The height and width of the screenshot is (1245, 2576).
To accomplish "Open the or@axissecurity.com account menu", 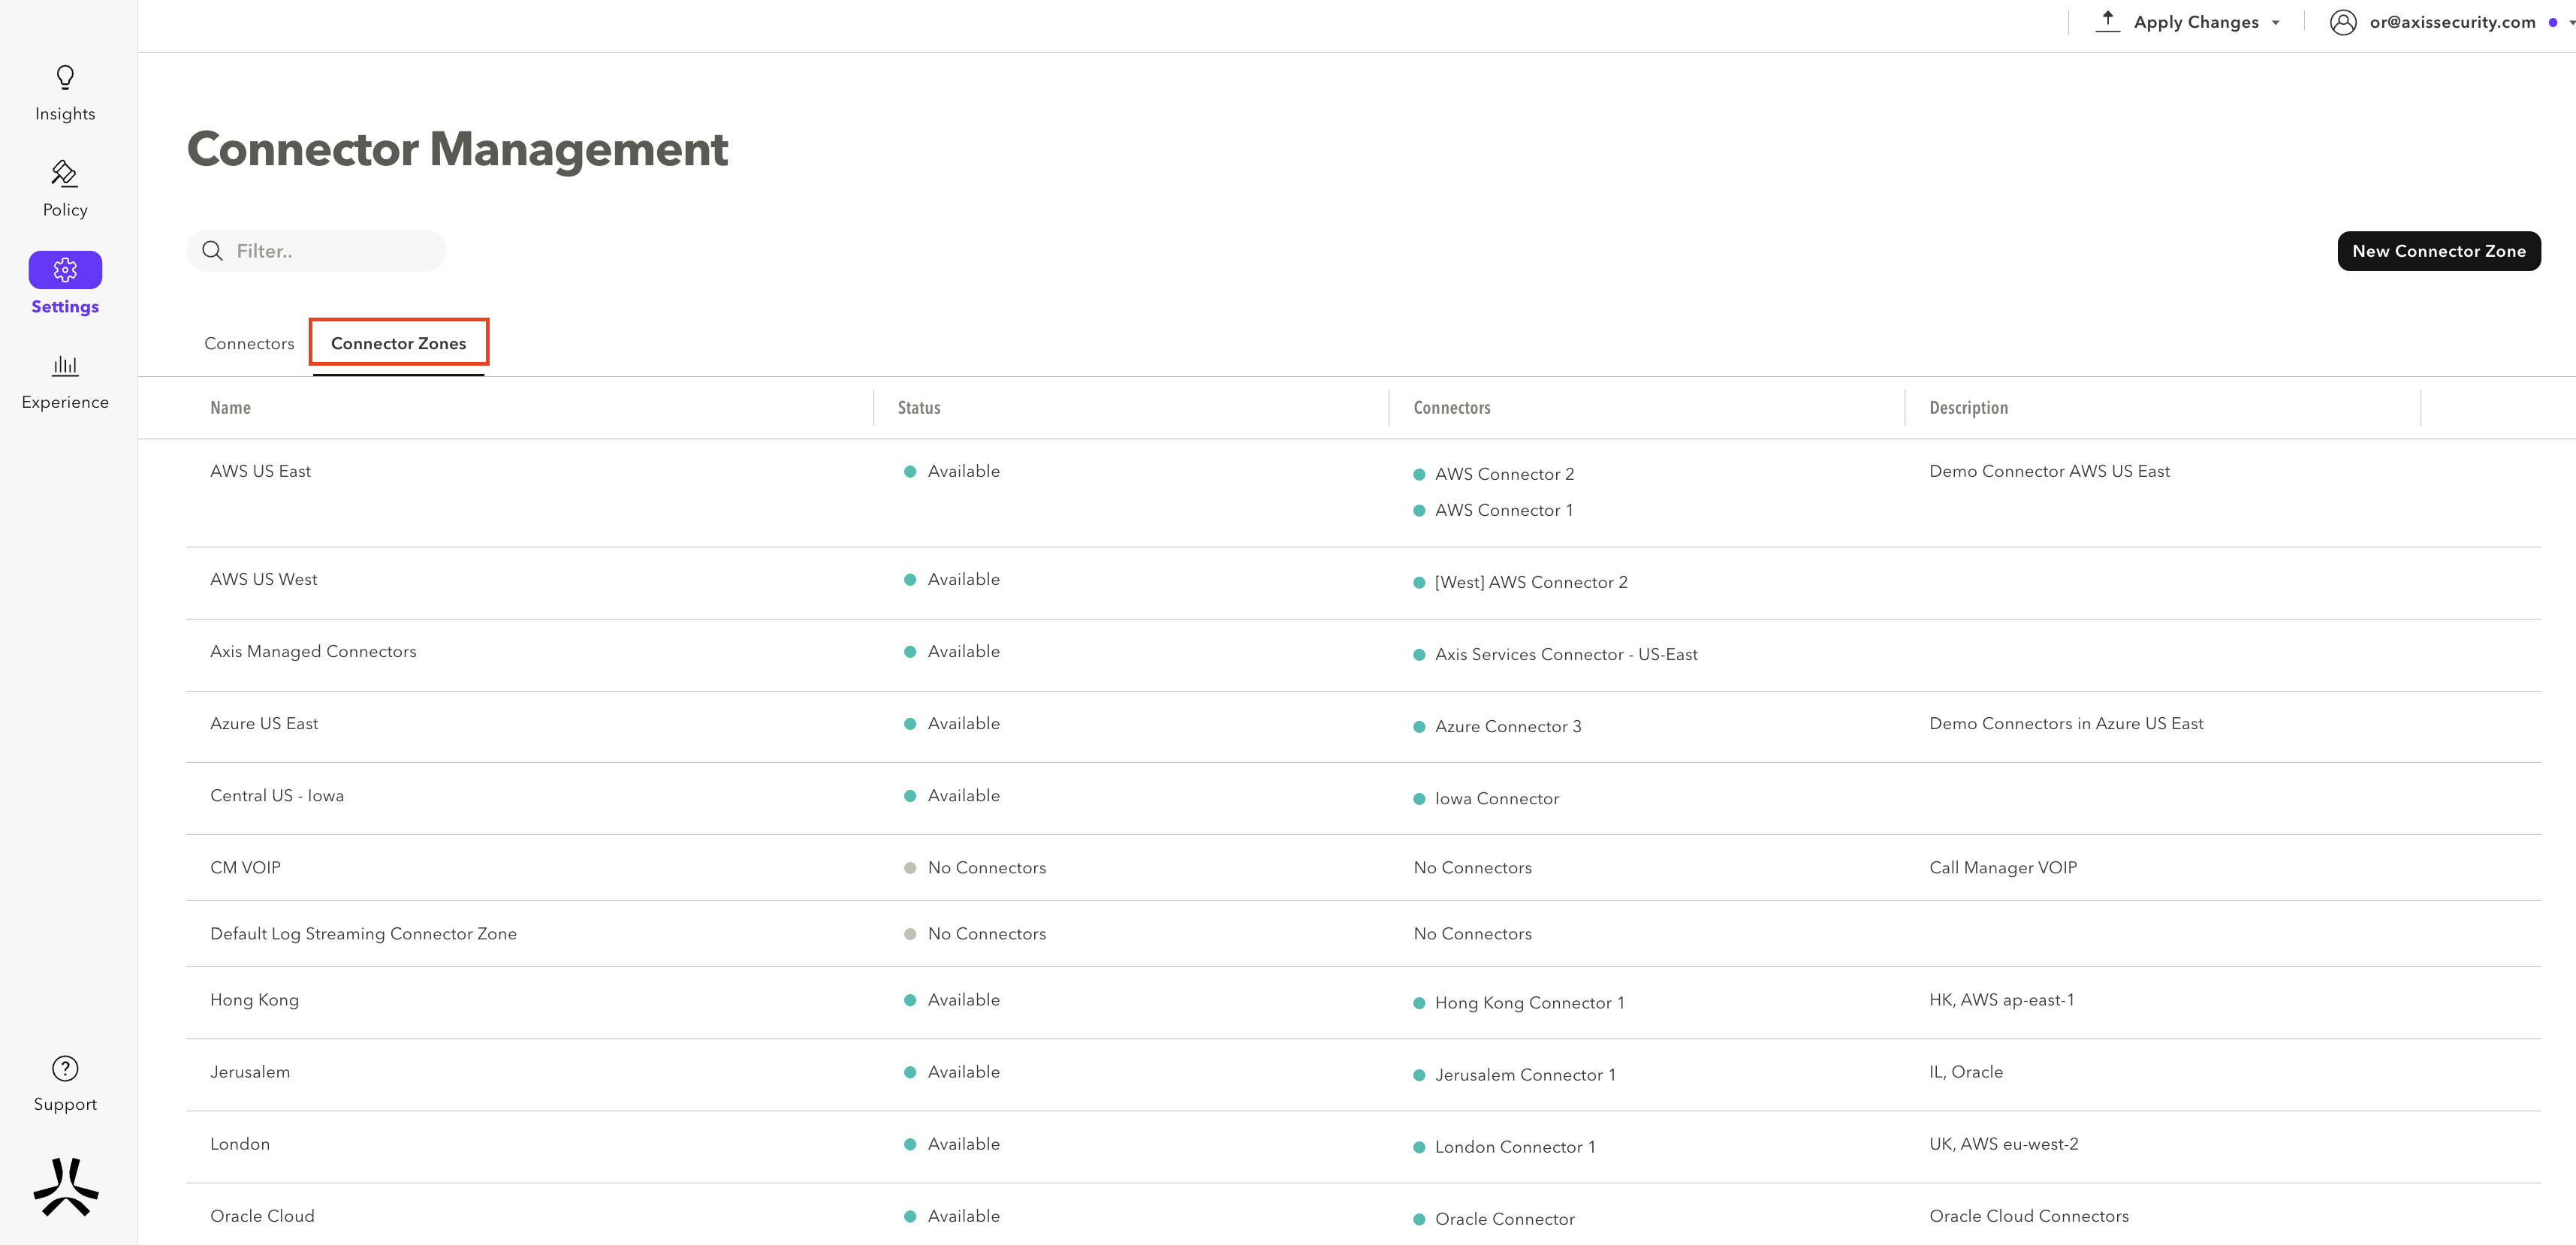I will click(2452, 22).
